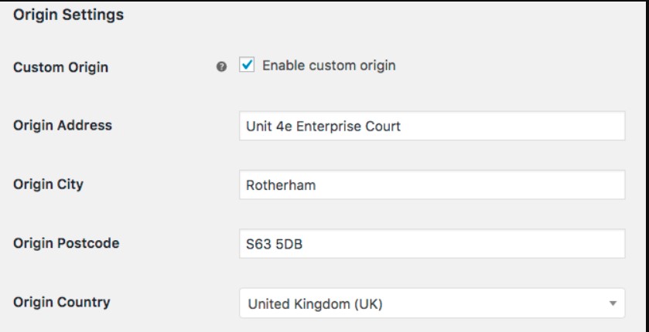
Task: Open the Origin Country dropdown
Action: tap(432, 303)
